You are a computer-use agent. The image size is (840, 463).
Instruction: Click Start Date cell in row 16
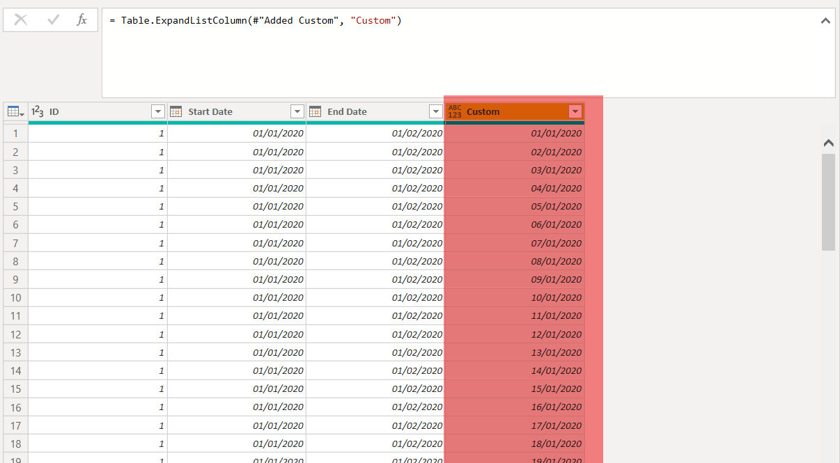coord(237,407)
